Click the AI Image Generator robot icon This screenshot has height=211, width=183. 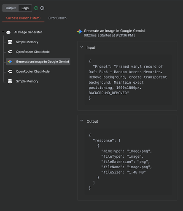coord(8,32)
